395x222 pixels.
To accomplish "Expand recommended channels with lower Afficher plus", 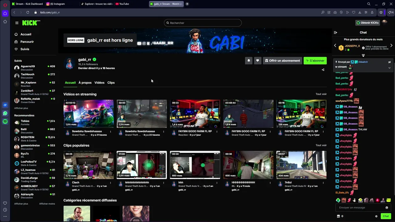I will 21,204.
